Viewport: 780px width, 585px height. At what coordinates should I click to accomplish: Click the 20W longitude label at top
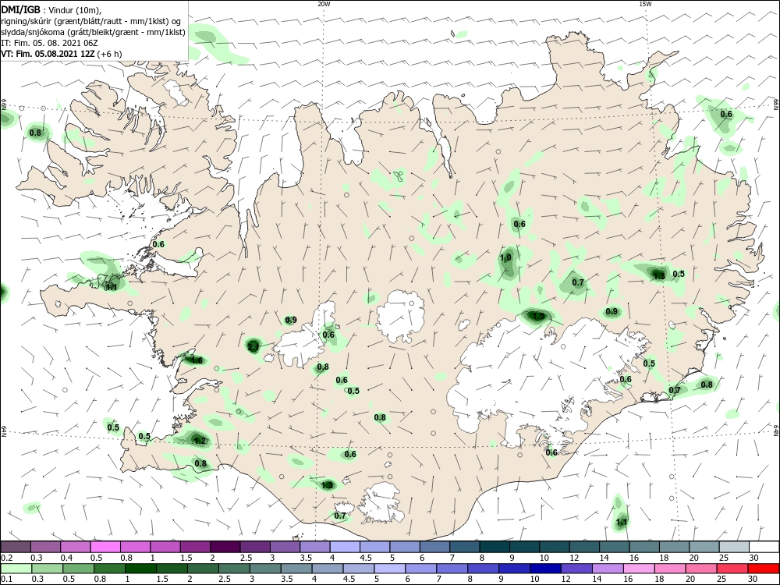click(324, 4)
